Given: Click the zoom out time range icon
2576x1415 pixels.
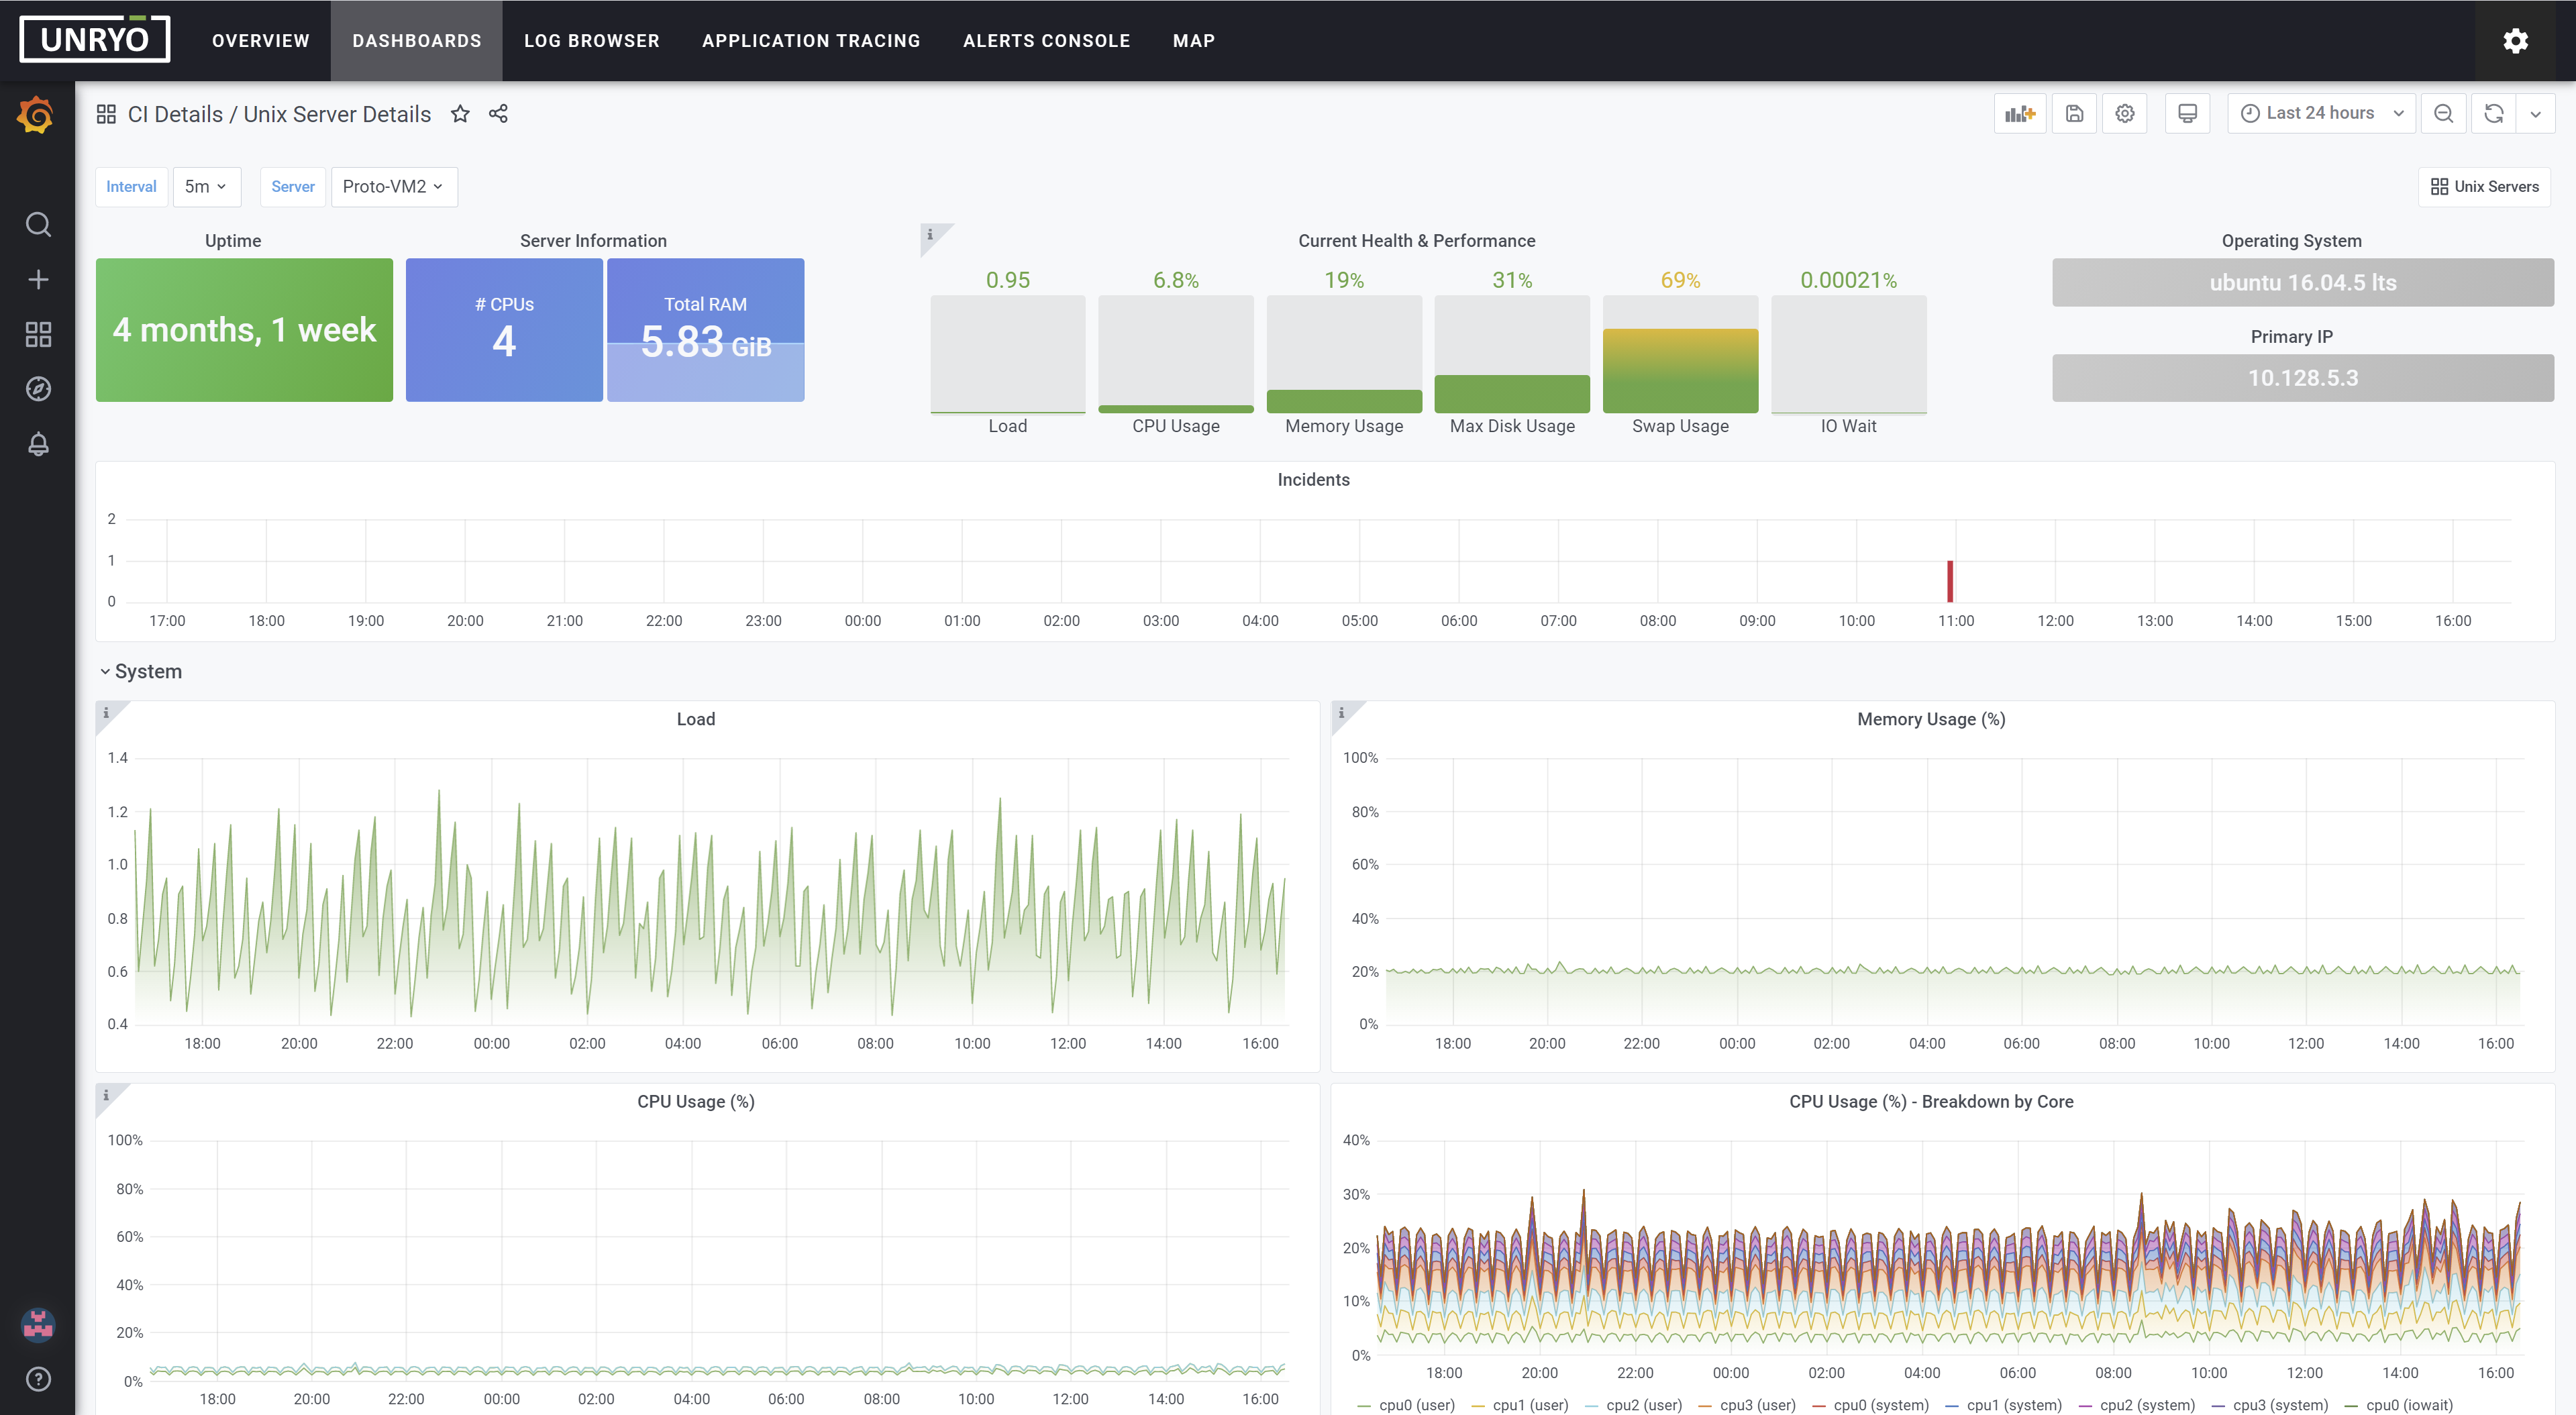Looking at the screenshot, I should click(2444, 113).
